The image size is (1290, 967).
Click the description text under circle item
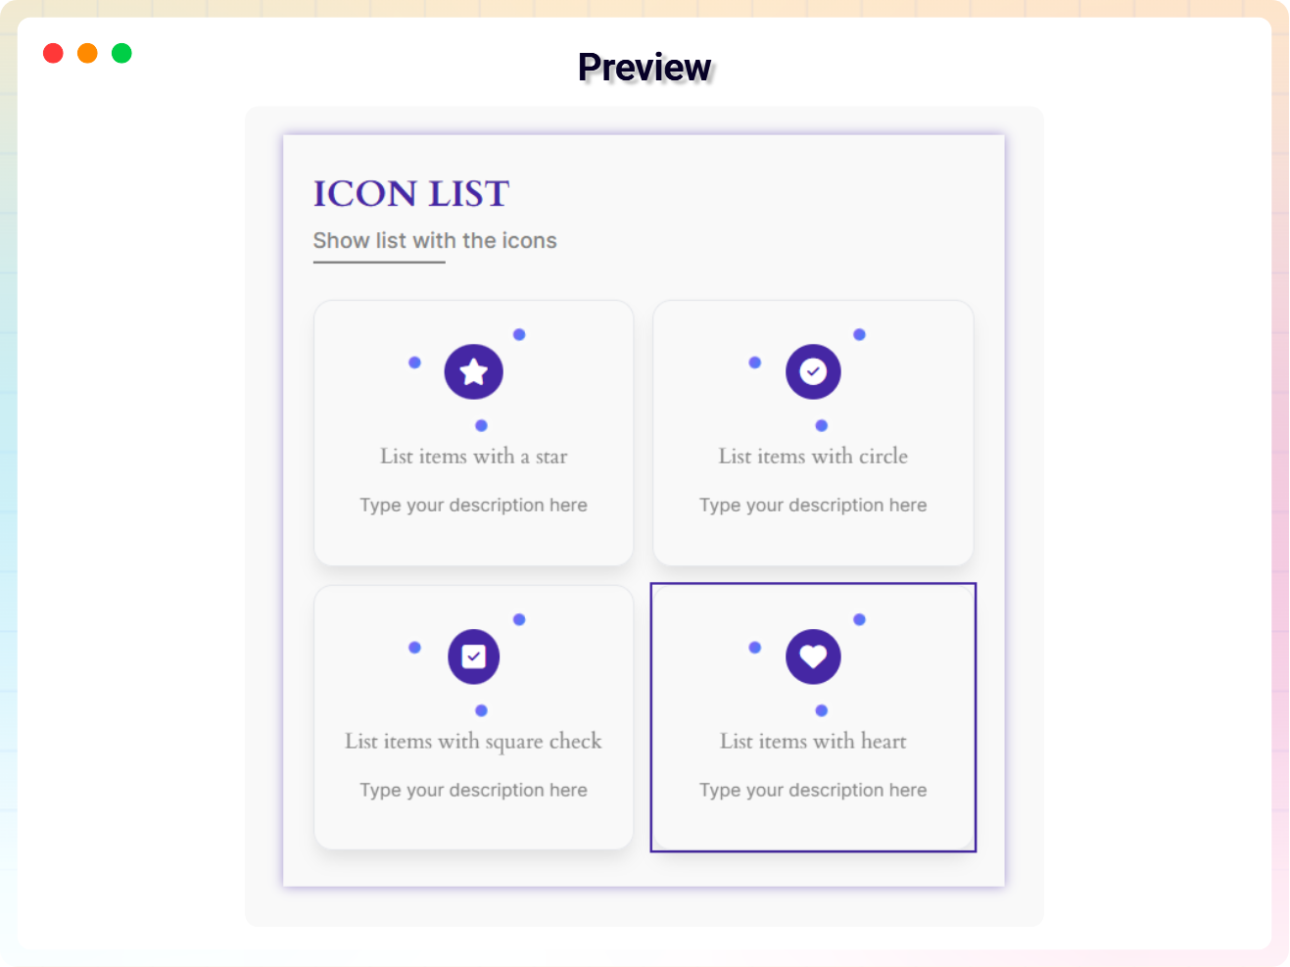tap(813, 506)
